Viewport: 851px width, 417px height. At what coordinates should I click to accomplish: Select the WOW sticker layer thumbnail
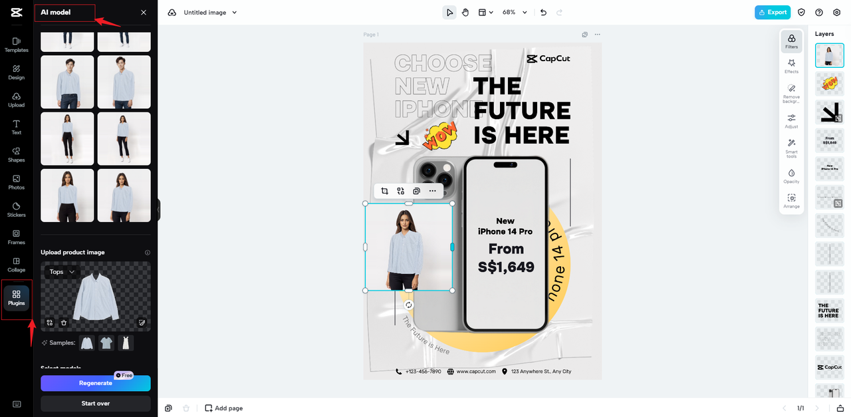tap(830, 83)
